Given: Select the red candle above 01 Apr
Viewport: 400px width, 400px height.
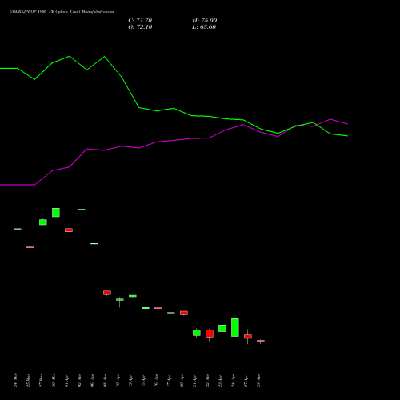Looking at the screenshot, I should [69, 230].
